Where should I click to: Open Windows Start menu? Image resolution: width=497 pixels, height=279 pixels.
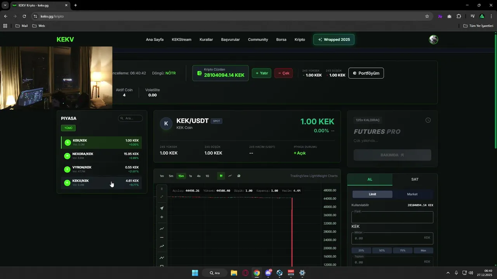[x=195, y=273]
